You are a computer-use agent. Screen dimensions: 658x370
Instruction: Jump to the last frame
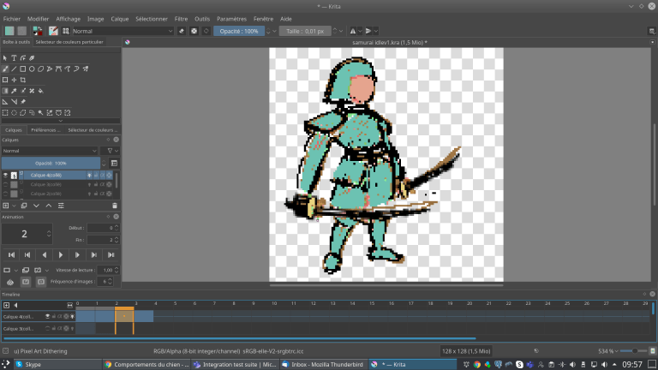coord(111,255)
